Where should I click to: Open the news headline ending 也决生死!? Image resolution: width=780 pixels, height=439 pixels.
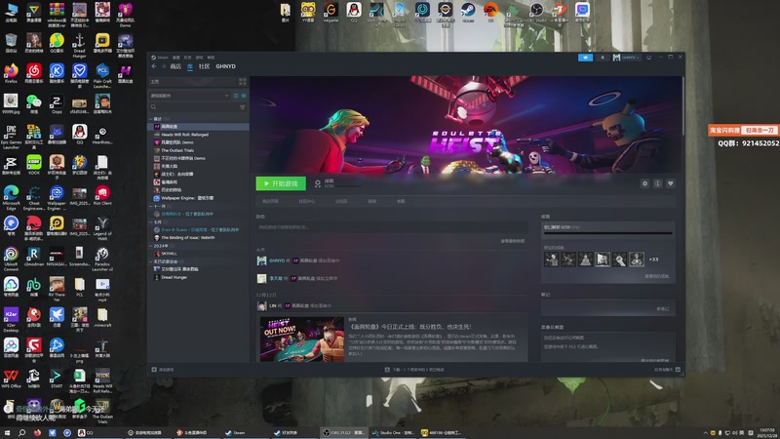[410, 327]
